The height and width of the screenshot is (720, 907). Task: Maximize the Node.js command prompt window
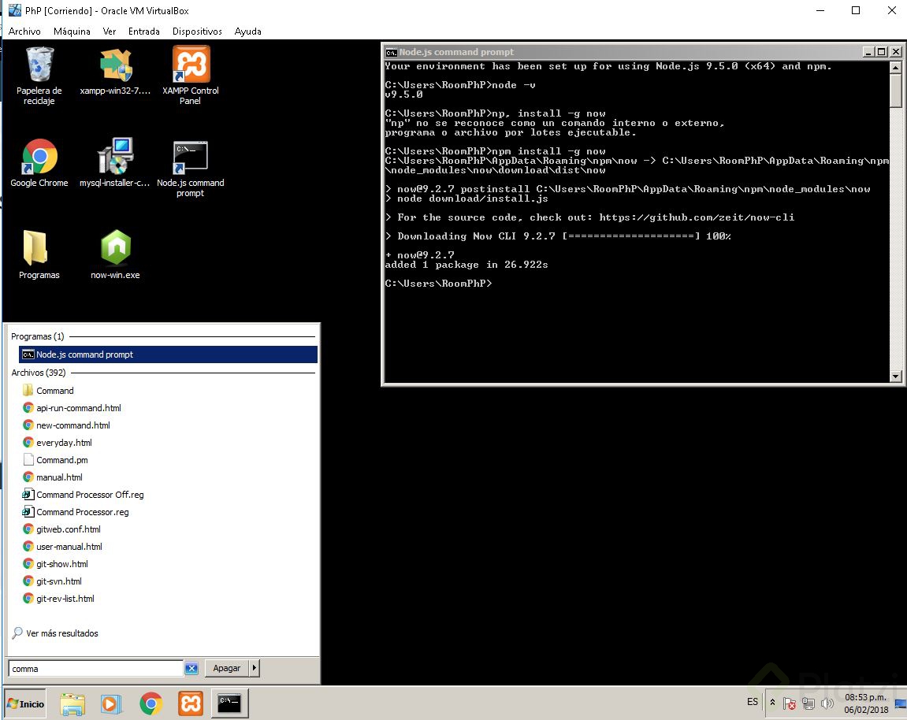(x=881, y=52)
